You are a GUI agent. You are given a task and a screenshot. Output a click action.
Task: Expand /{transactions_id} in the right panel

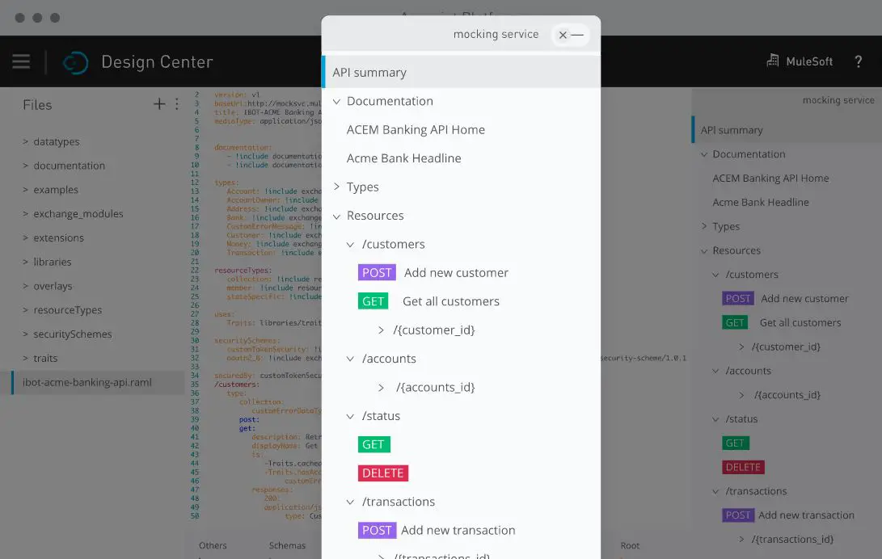(741, 540)
